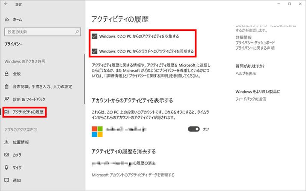Click the sidebar scrollbar
This screenshot has width=306, height=191.
[84, 79]
